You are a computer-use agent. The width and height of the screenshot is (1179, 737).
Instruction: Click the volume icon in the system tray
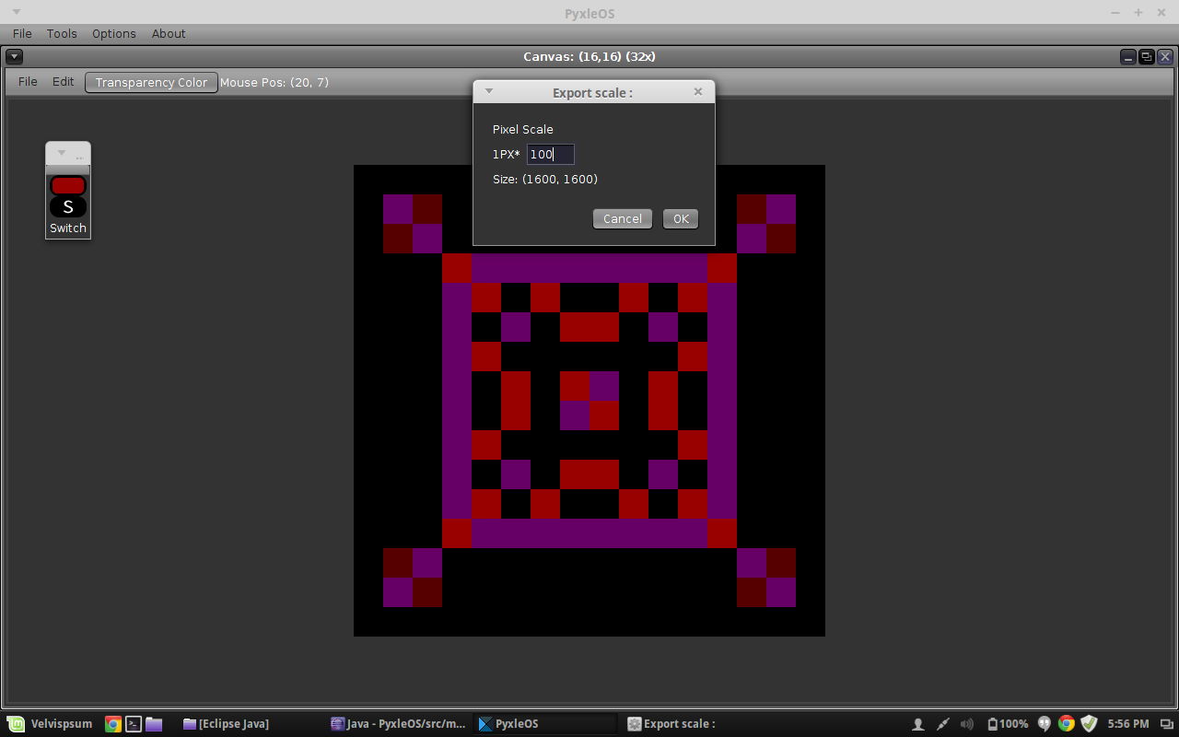966,724
